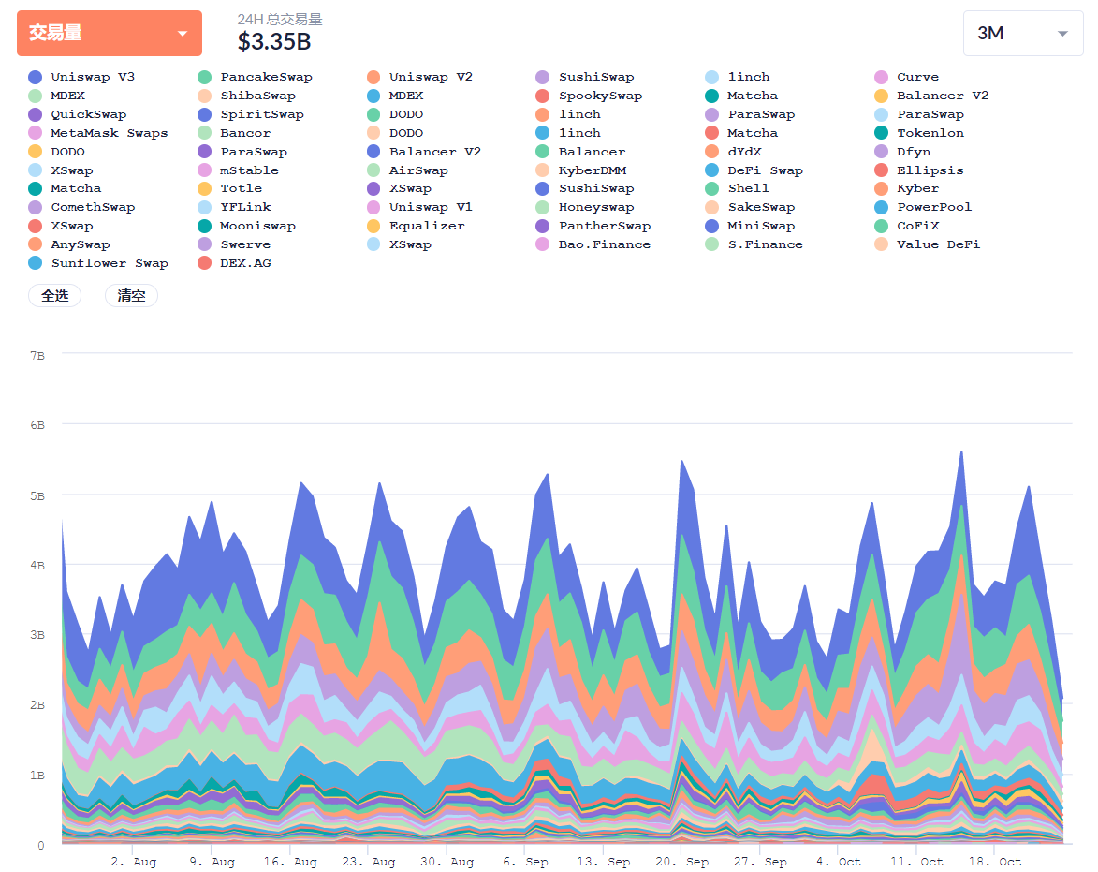Click the 24H 总交易量 heading text
This screenshot has width=1098, height=872.
[x=280, y=20]
